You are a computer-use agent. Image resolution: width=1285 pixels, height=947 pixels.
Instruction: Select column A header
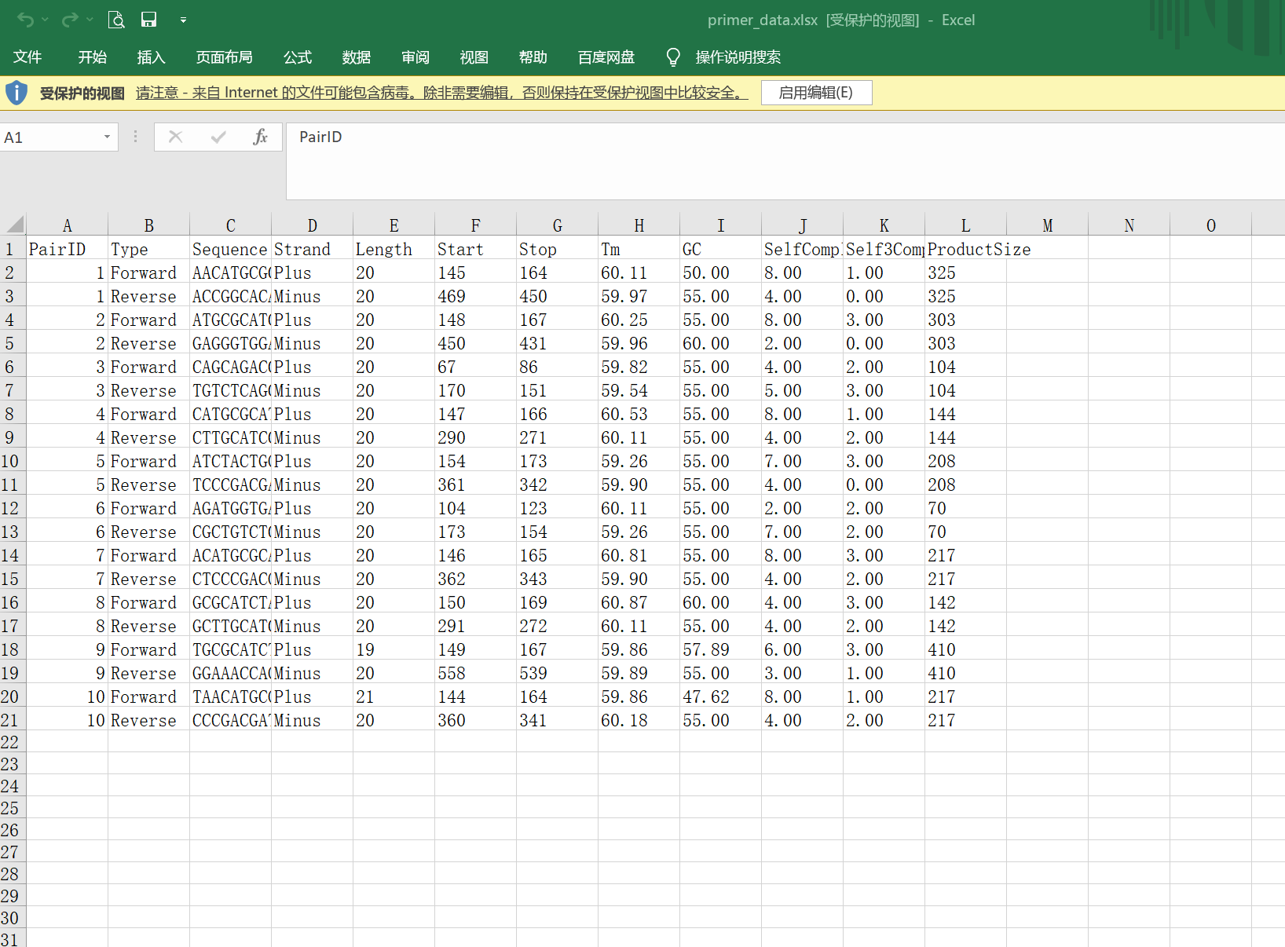point(68,225)
